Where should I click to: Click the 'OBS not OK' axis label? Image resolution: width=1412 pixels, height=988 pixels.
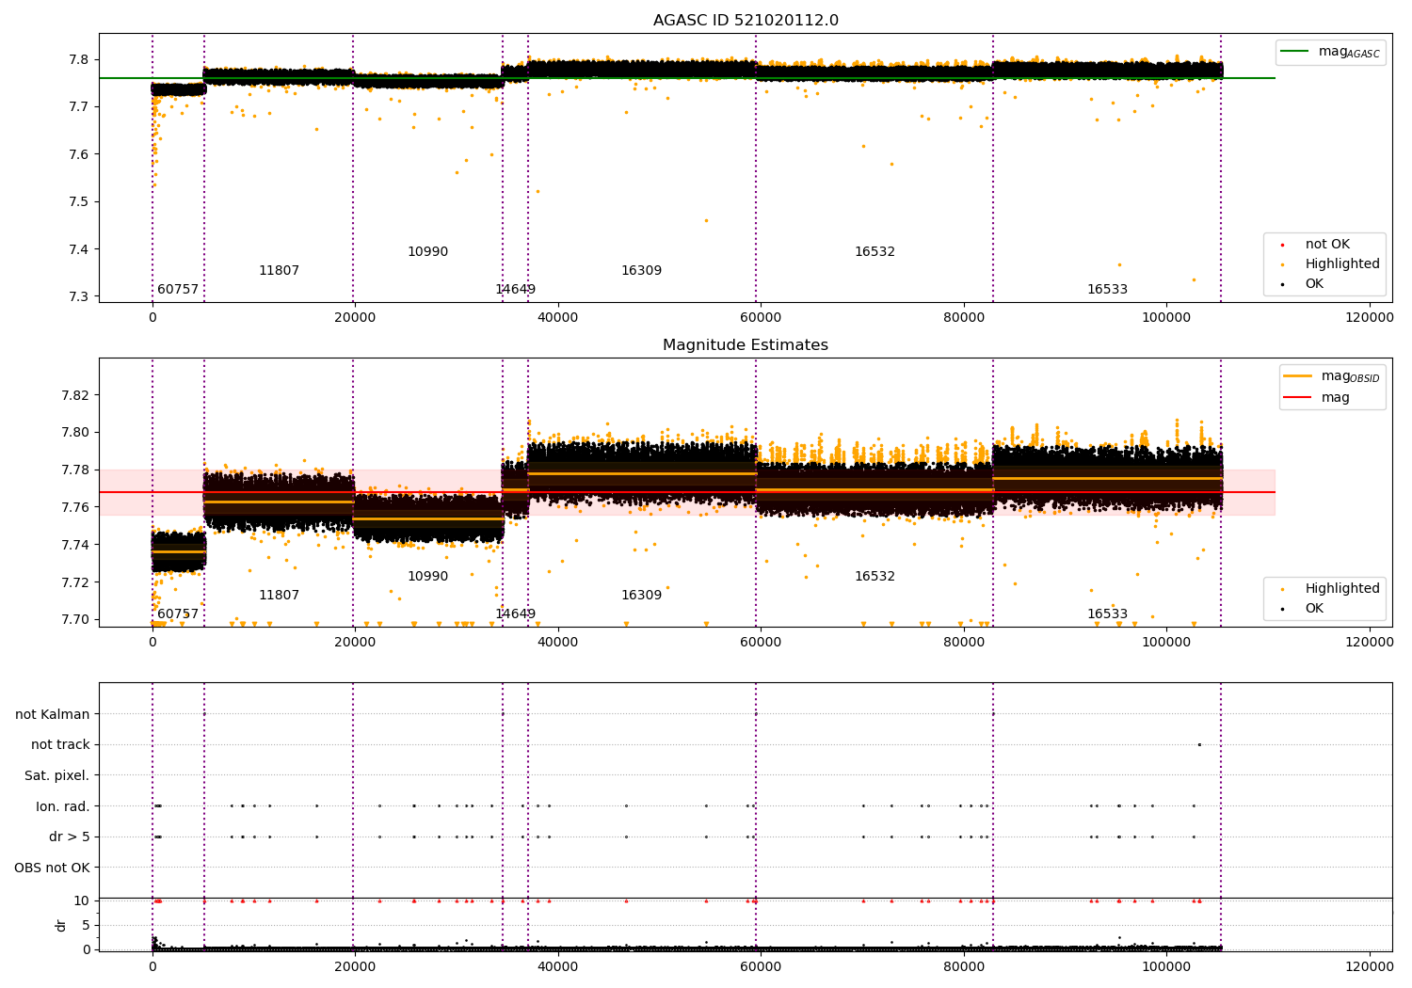(x=52, y=868)
